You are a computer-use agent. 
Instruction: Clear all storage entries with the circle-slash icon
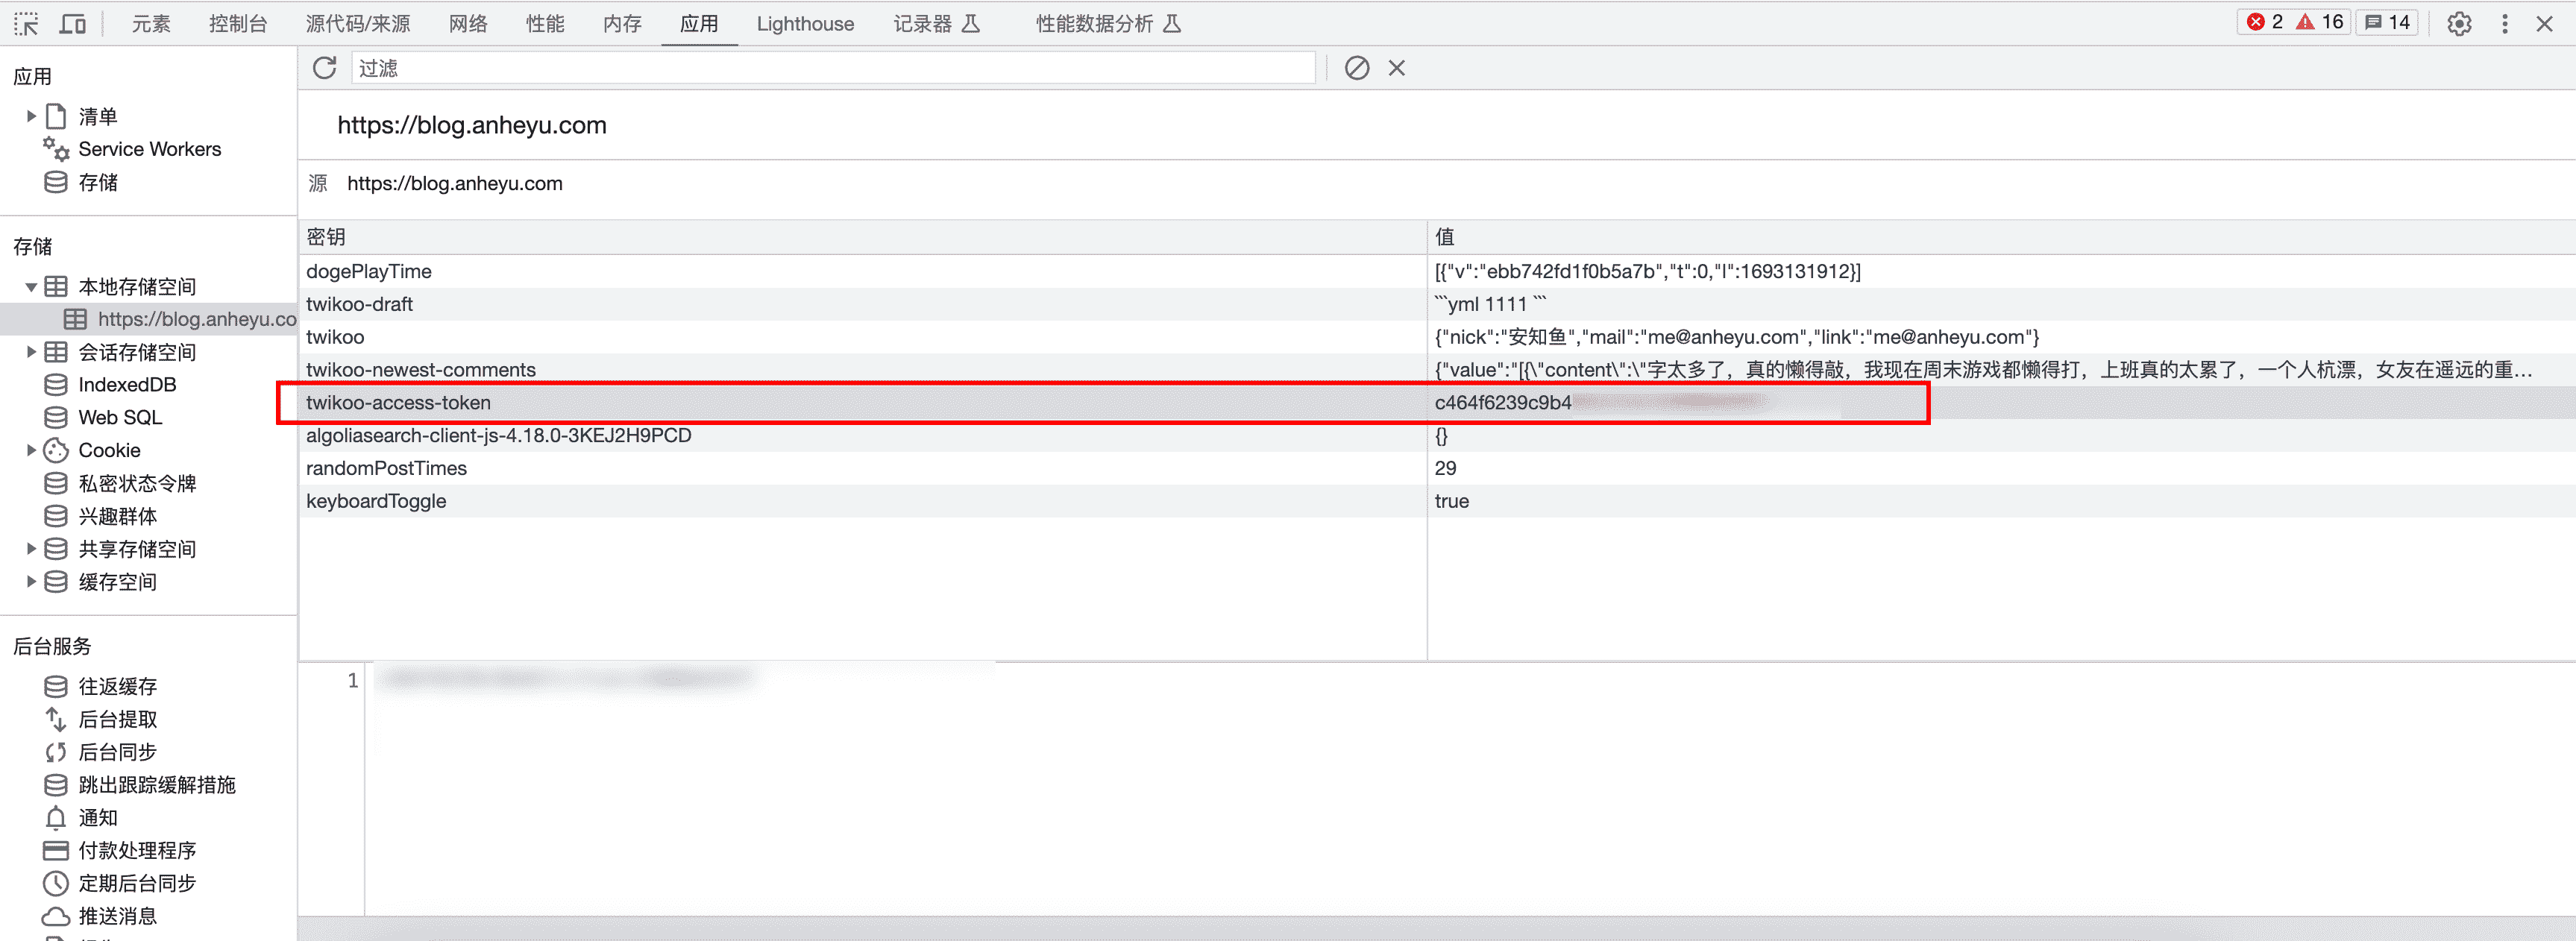(x=1357, y=68)
